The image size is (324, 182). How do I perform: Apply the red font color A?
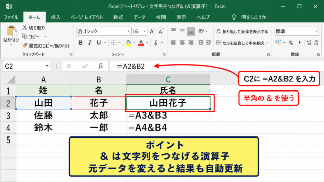click(141, 43)
